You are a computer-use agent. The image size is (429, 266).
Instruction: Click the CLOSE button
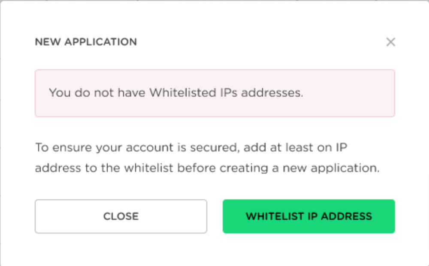click(121, 216)
